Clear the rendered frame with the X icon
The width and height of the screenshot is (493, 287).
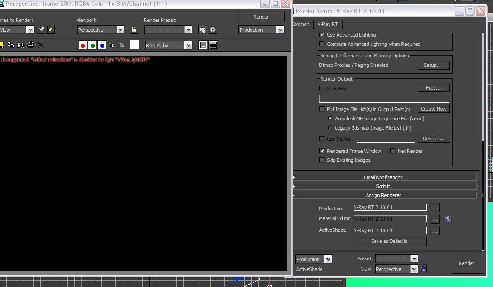[x=40, y=45]
